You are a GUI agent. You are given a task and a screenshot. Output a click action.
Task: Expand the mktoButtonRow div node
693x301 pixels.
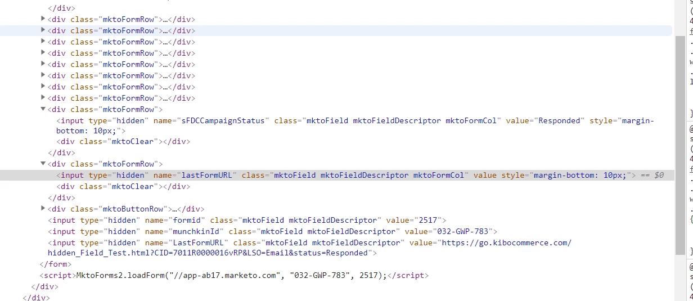tap(43, 209)
